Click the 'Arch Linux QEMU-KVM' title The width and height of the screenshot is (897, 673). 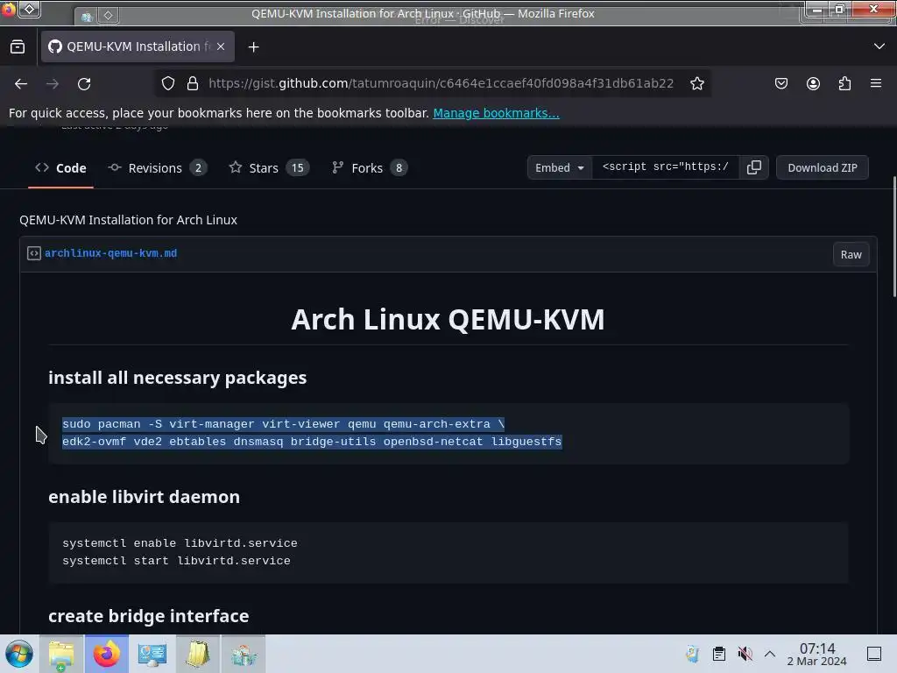tap(448, 319)
